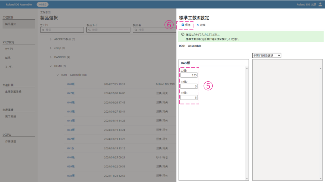The height and width of the screenshot is (182, 325).
Task: Collapse the 0001 Assemble (48) product
Action: click(x=57, y=75)
